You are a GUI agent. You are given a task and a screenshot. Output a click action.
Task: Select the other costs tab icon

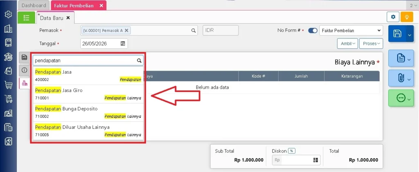pos(25,83)
